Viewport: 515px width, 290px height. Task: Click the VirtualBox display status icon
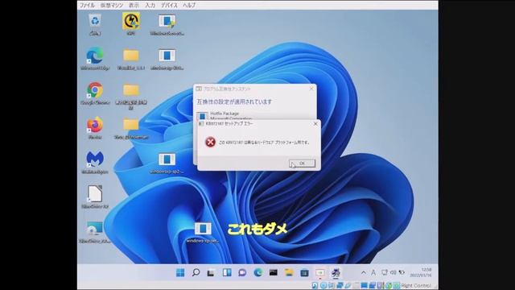point(364,285)
